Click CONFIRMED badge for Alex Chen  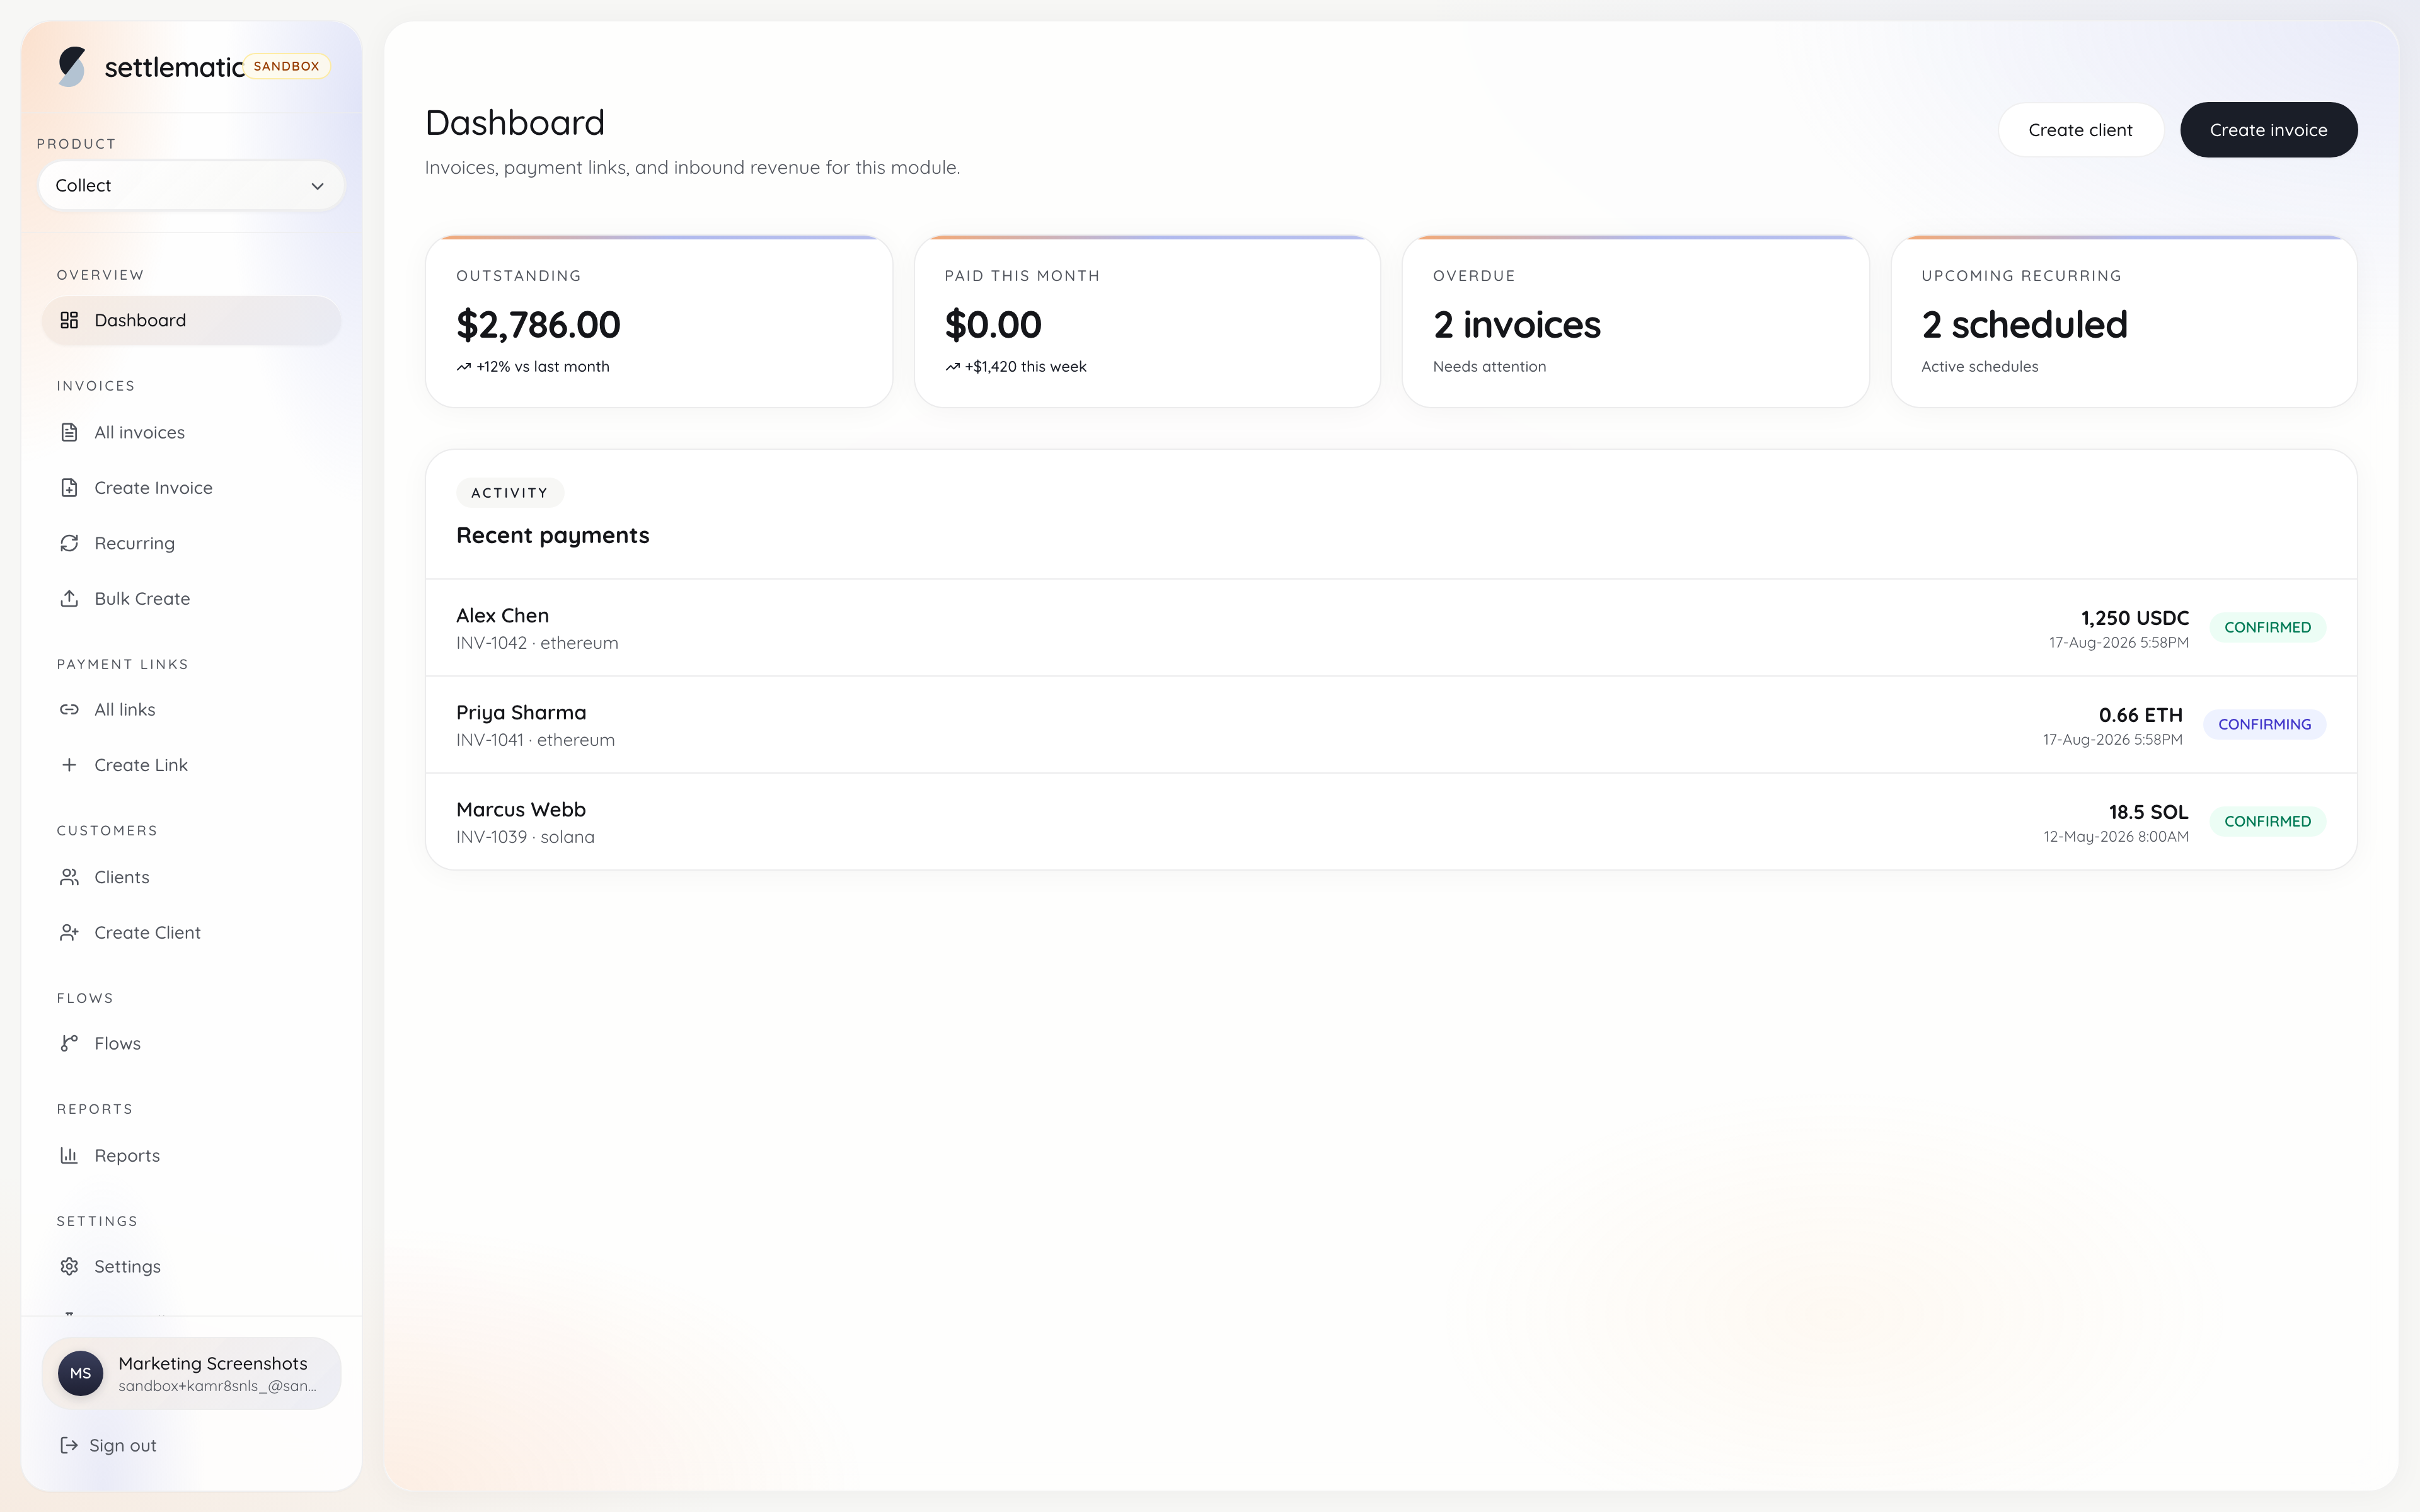pyautogui.click(x=2267, y=628)
